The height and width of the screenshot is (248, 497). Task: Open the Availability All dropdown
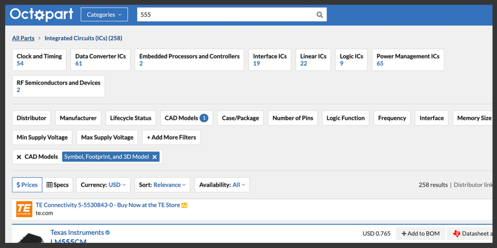[222, 184]
